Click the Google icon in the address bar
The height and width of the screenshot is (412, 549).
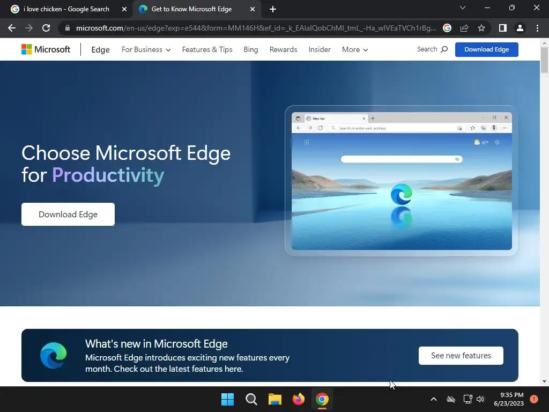447,28
